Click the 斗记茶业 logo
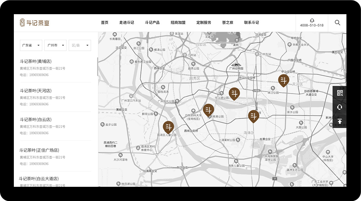The image size is (361, 201). 34,23
